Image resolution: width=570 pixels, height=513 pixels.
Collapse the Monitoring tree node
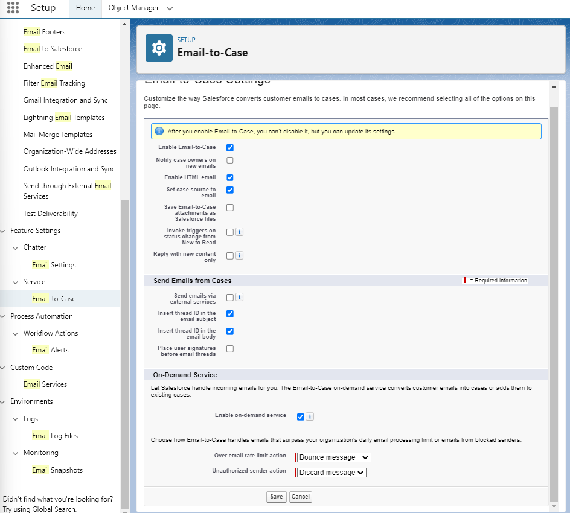pos(15,453)
